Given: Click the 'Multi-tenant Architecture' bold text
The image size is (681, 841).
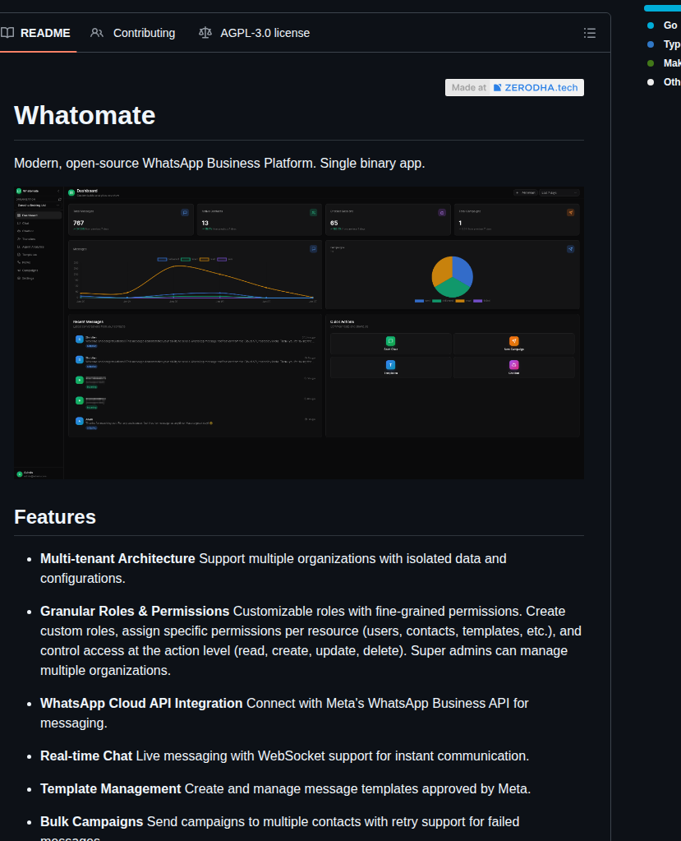Looking at the screenshot, I should click(x=117, y=559).
